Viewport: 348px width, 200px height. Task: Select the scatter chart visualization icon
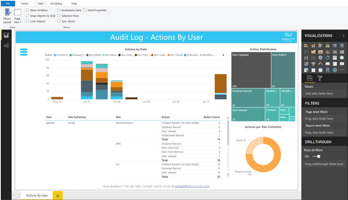pyautogui.click(x=313, y=58)
